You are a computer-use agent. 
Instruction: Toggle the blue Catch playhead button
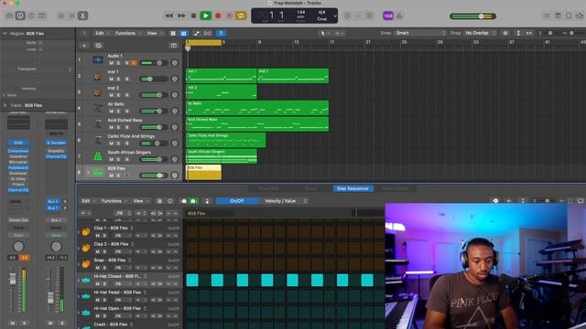click(222, 33)
